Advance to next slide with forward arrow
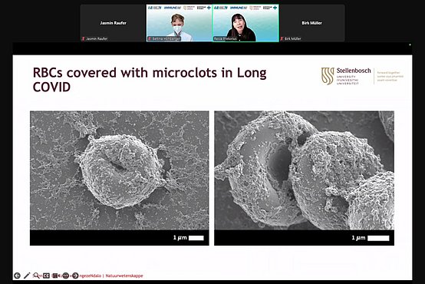The height and width of the screenshot is (284, 425). coord(75,276)
